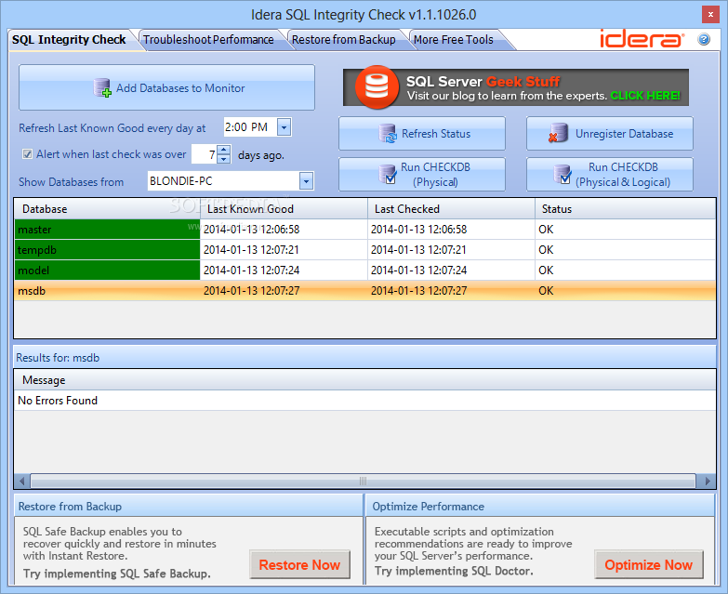Run CHECKDB (Physical) button
Image resolution: width=728 pixels, height=594 pixels.
click(x=422, y=175)
